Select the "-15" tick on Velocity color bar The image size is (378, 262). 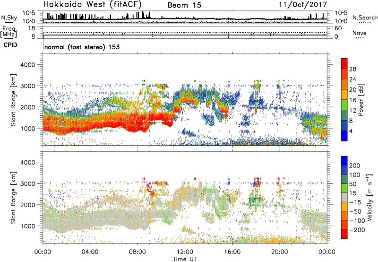[x=355, y=202]
